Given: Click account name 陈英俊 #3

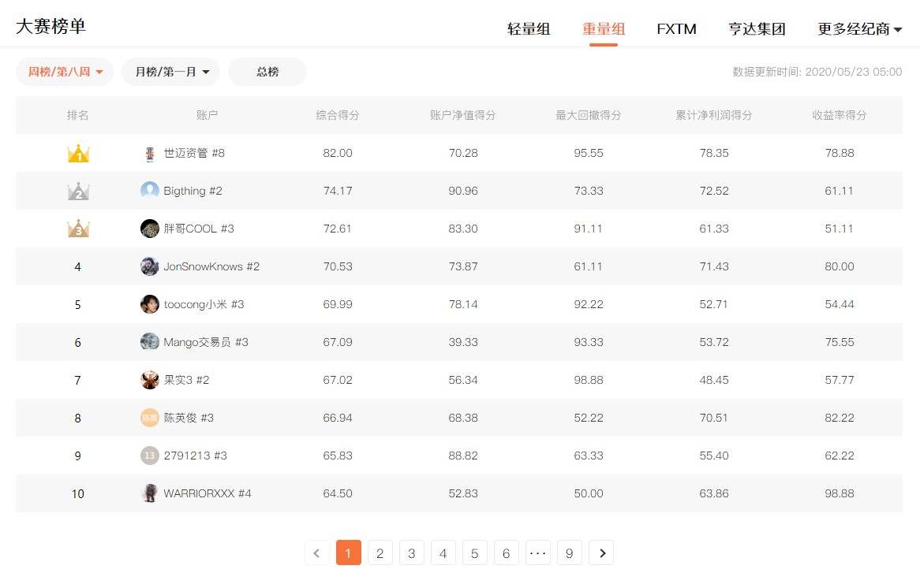Looking at the screenshot, I should pos(189,418).
